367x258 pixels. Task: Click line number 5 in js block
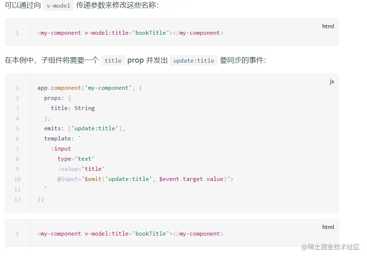pos(17,128)
